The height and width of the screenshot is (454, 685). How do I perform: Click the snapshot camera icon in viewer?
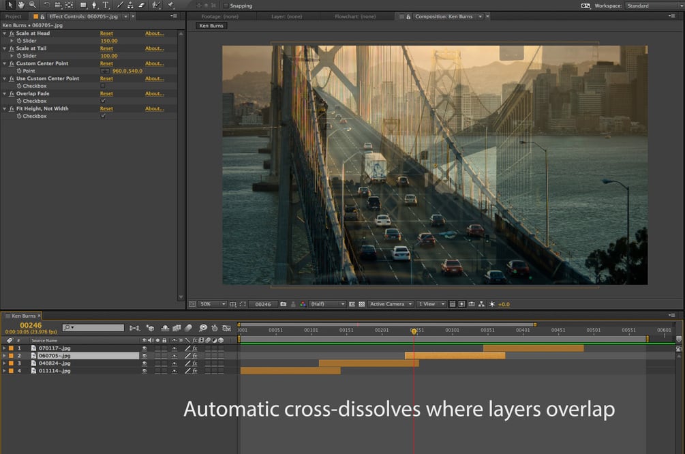pos(283,304)
